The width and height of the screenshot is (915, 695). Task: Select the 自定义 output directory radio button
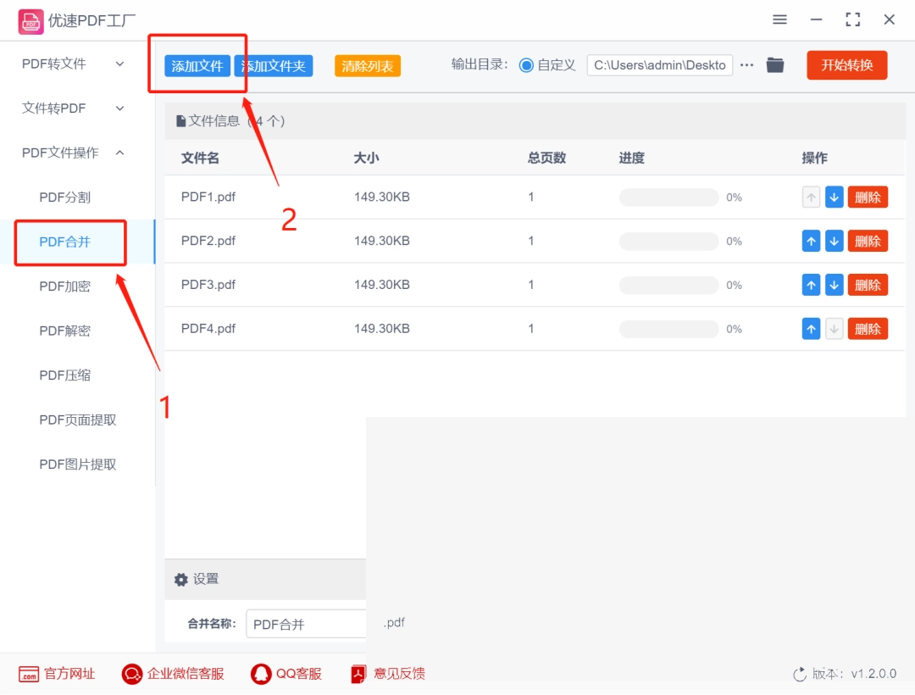pos(526,65)
